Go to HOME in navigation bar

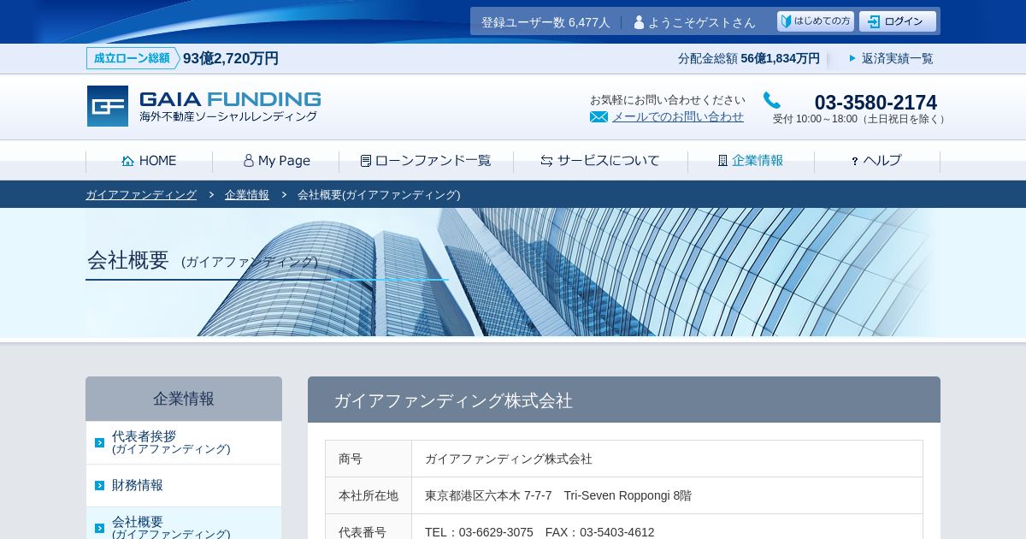click(149, 161)
